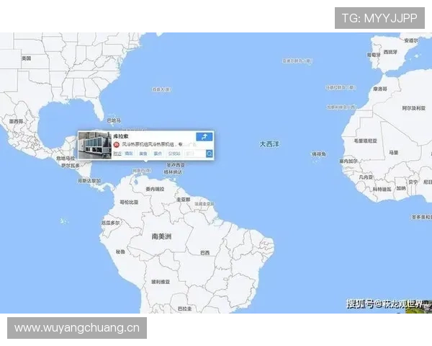The image size is (432, 346).
Task: Click 毛里塔尼亚 label on map
Action: 365,141
